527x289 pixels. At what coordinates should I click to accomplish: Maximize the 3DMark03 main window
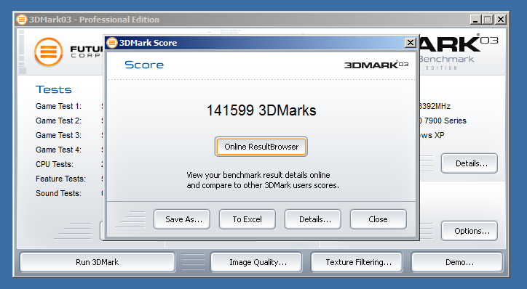click(488, 20)
